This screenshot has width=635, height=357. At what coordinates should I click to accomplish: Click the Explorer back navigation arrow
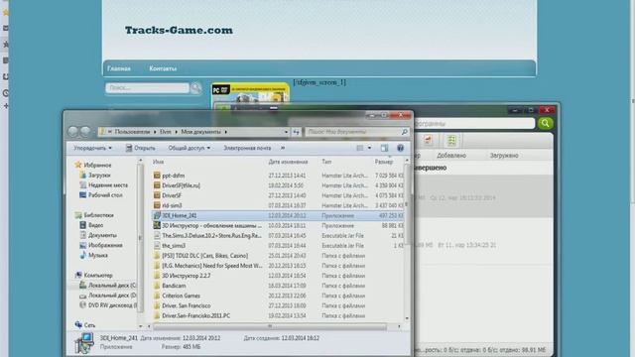click(x=73, y=132)
